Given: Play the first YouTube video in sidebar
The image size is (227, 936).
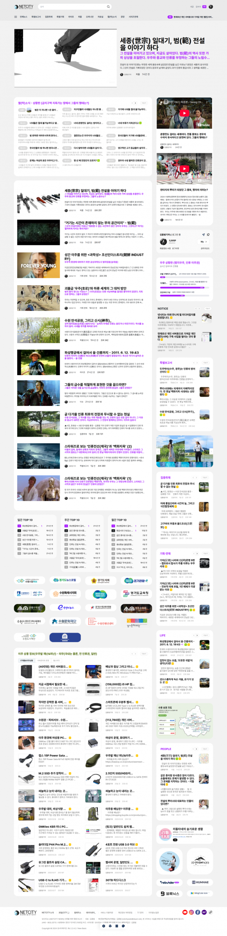Looking at the screenshot, I should (184, 113).
